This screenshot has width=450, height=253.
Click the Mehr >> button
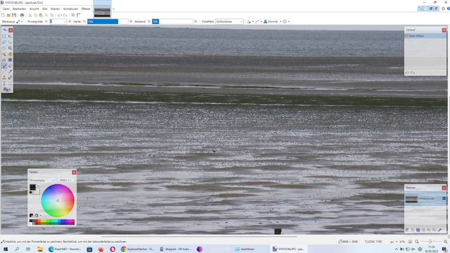point(66,180)
